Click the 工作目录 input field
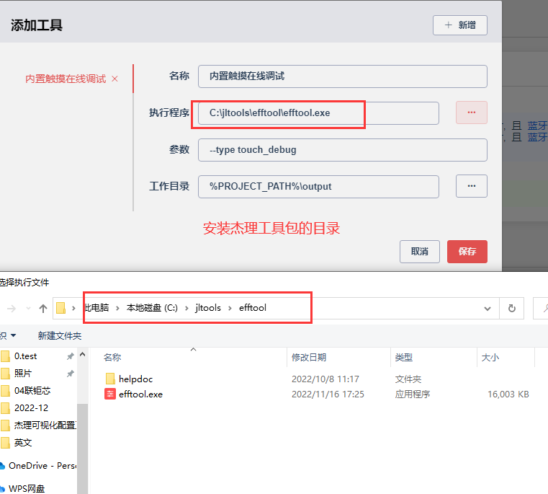This screenshot has height=494, width=548. (x=318, y=187)
